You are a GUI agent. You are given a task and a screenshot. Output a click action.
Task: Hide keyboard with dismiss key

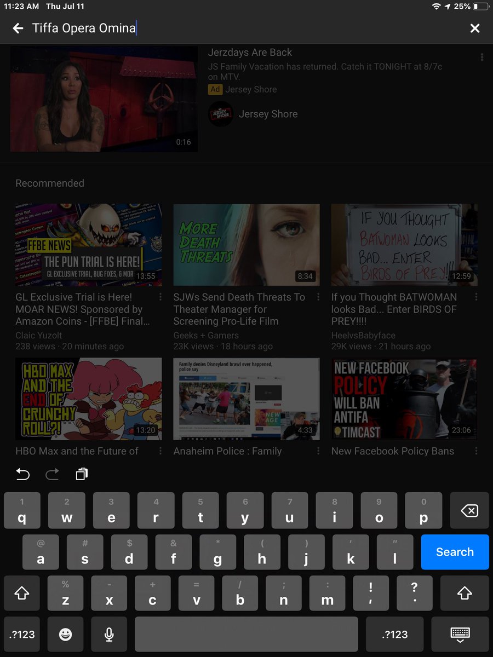coord(460,635)
